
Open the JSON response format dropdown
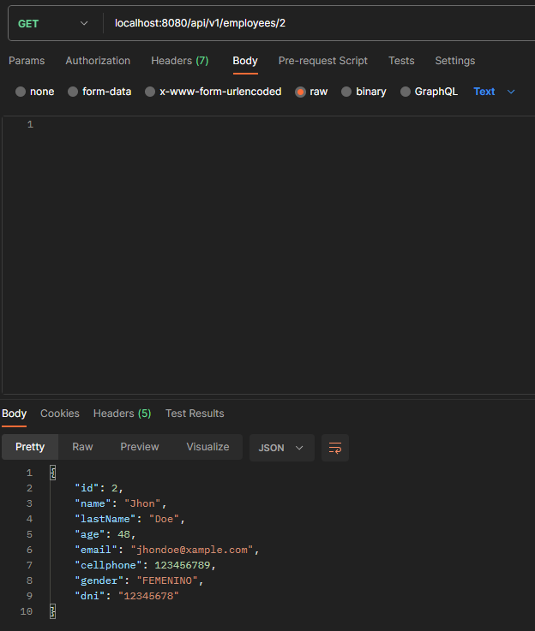click(281, 448)
